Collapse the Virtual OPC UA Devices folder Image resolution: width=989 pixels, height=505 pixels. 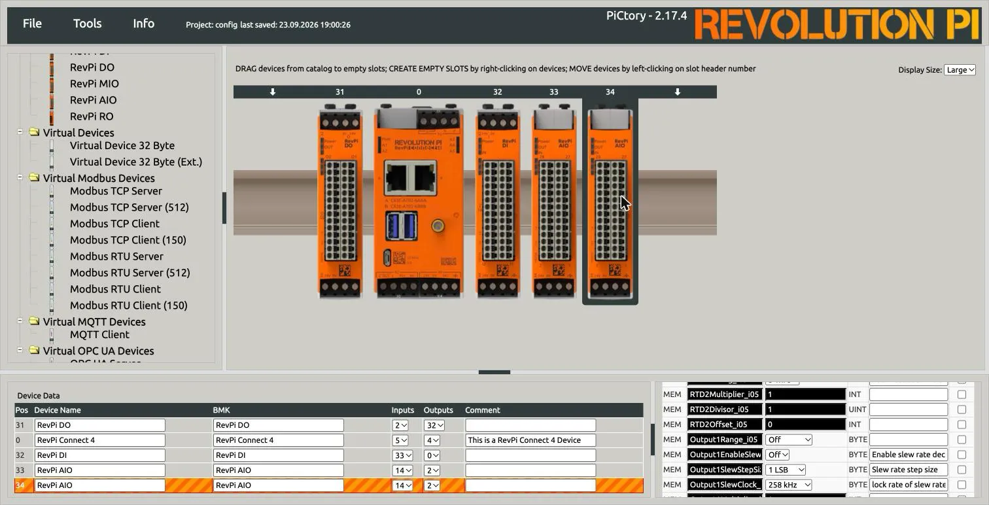20,350
